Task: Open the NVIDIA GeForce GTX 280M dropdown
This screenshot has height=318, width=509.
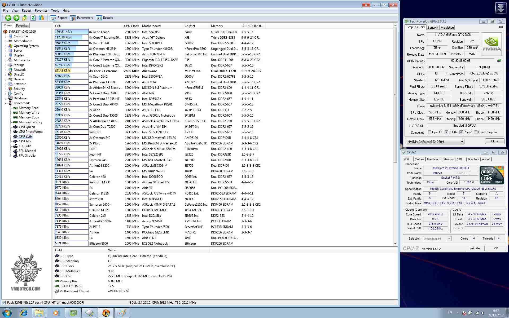Action: 462,142
